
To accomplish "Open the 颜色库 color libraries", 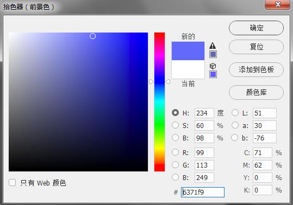I will coord(256,92).
